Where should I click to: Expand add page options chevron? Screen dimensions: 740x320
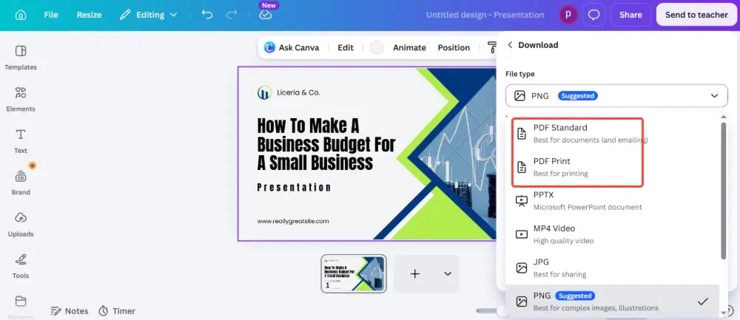tap(448, 274)
